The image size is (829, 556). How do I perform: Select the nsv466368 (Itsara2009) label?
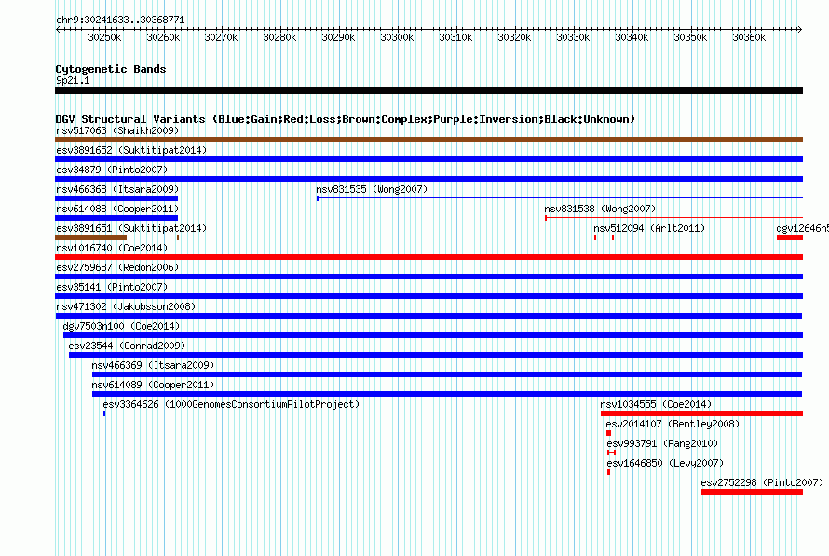(x=117, y=189)
